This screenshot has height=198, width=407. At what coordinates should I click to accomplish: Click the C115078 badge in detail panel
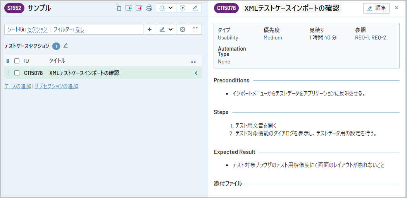point(226,8)
